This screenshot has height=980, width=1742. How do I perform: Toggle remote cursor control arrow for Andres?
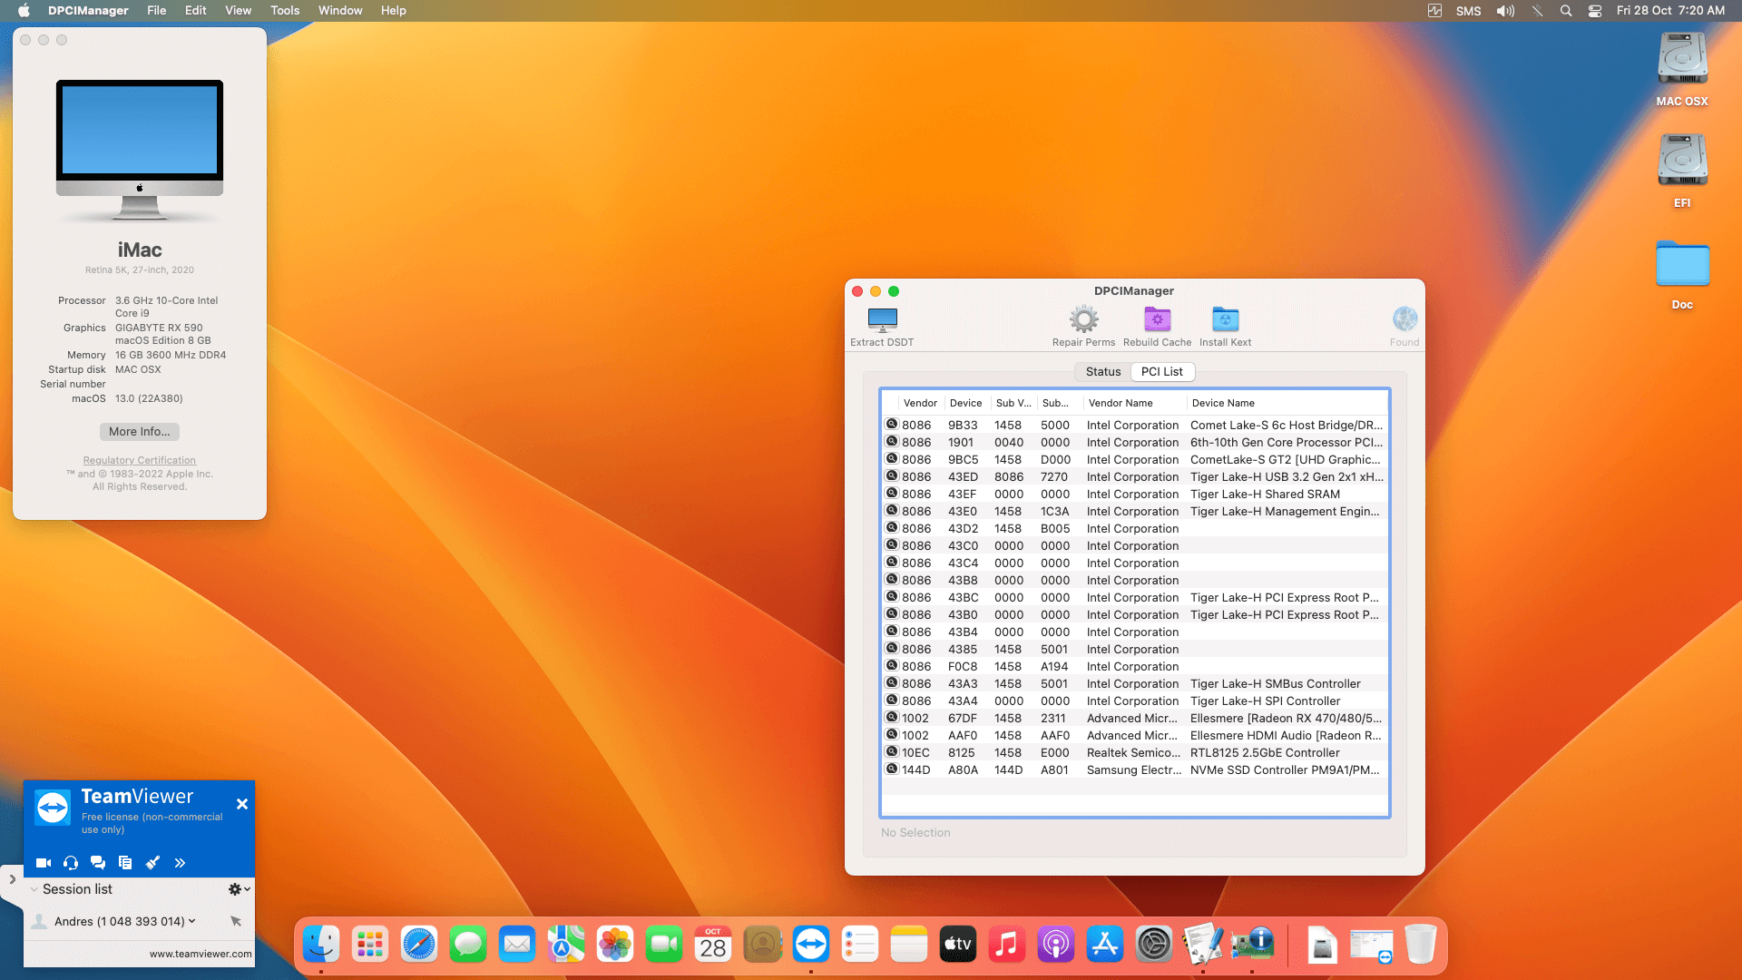point(236,921)
